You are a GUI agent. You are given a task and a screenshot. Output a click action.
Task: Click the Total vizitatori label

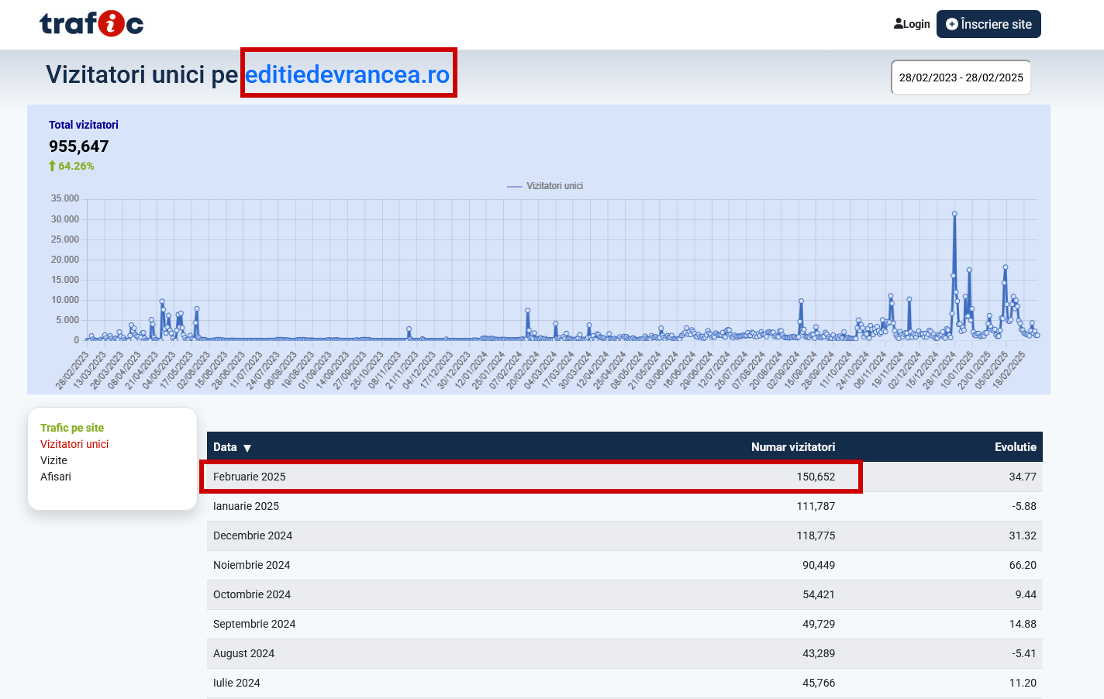(84, 125)
